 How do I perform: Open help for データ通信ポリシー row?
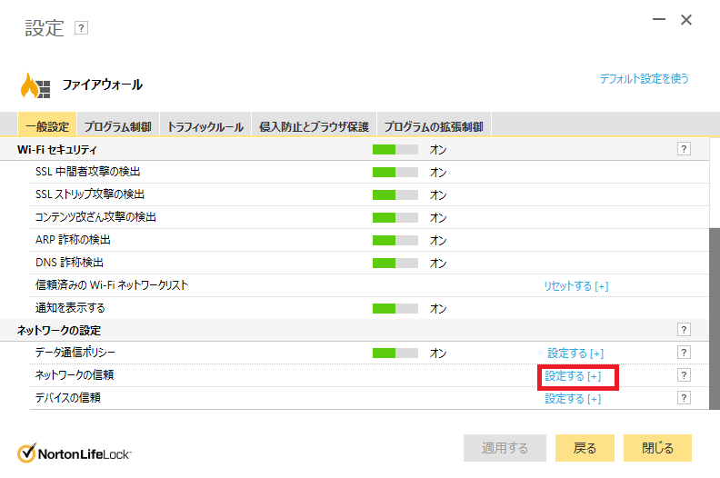tap(684, 353)
